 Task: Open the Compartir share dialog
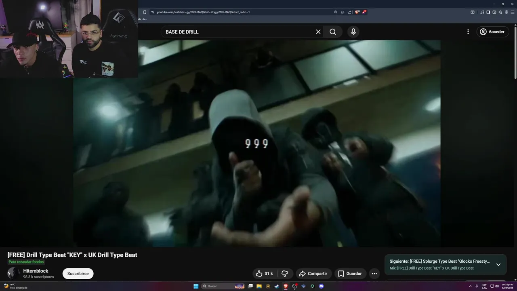click(313, 274)
